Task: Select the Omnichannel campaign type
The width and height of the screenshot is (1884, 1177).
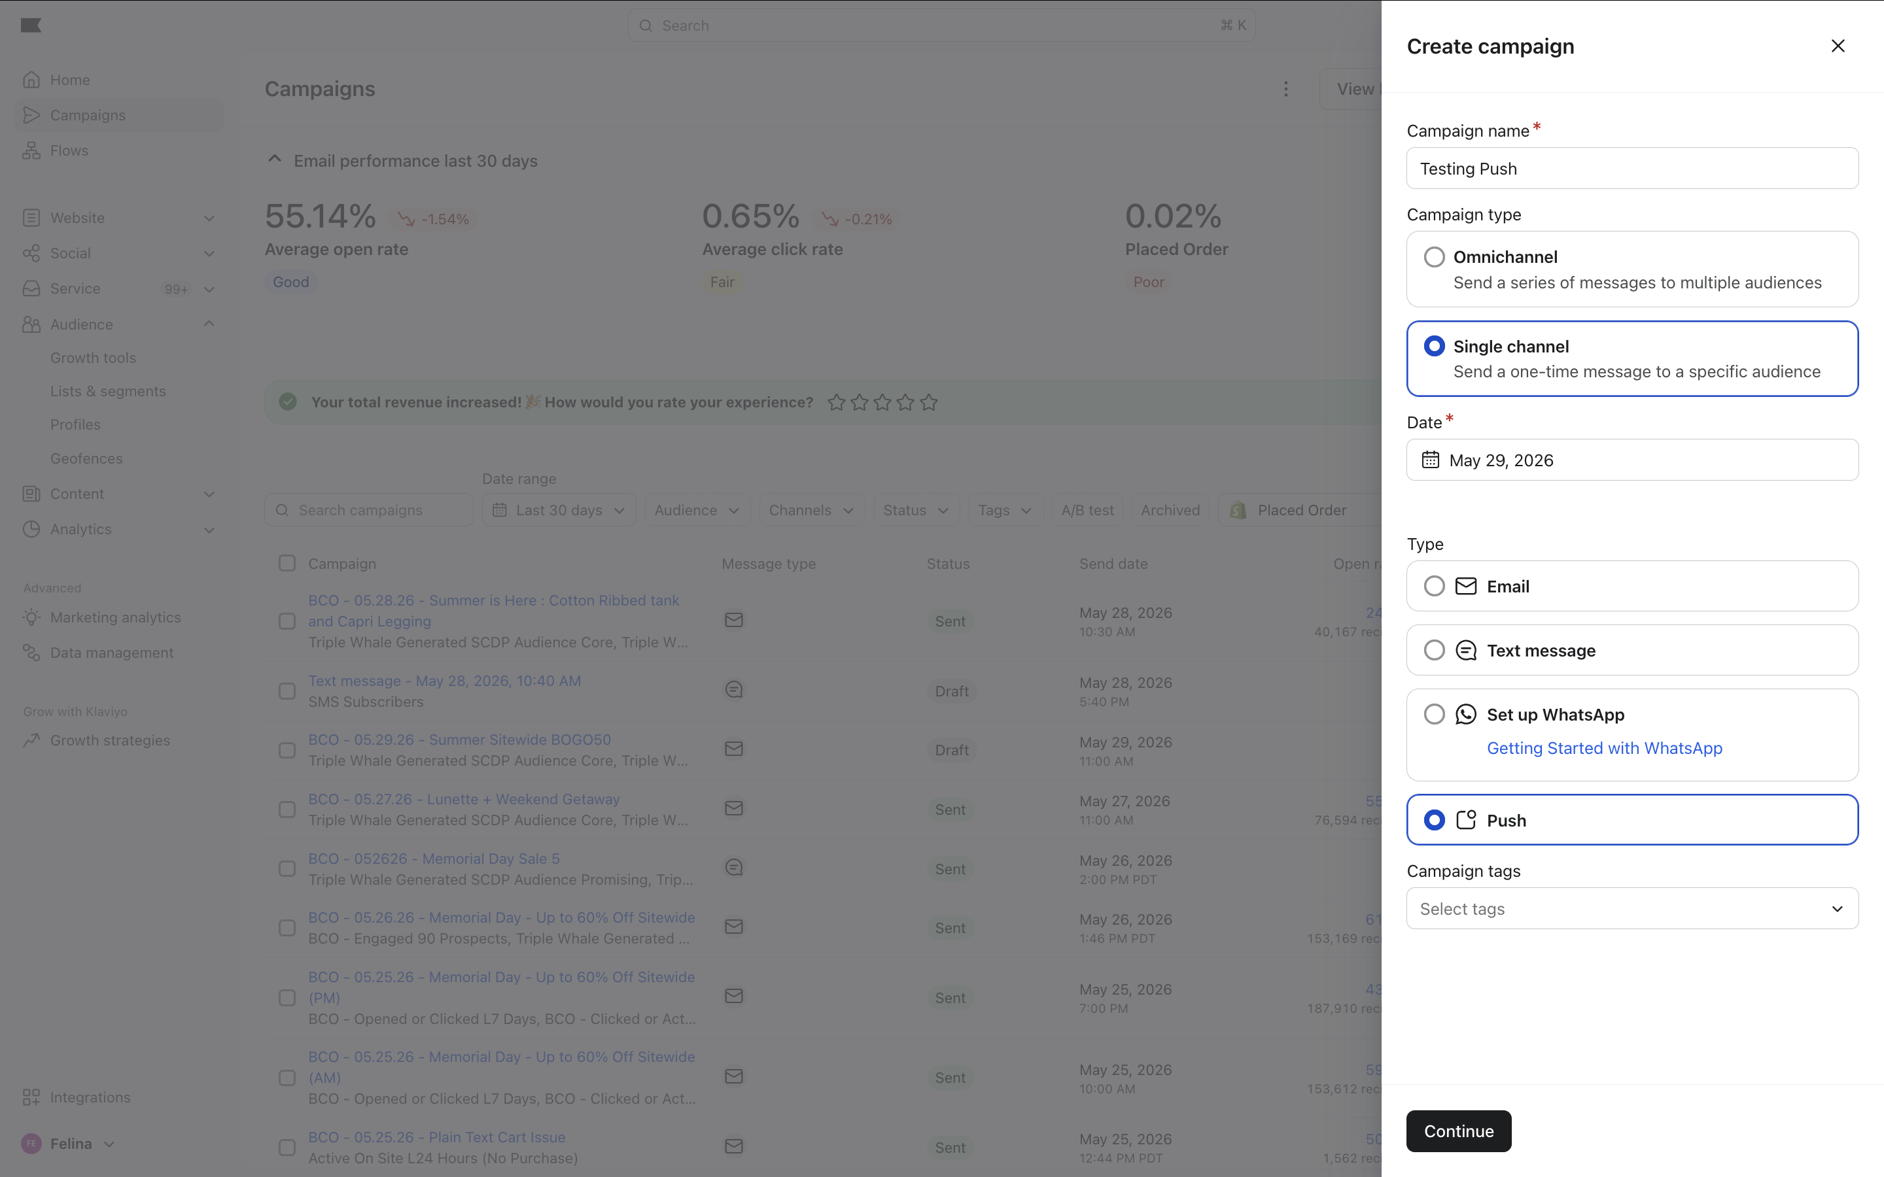Action: pyautogui.click(x=1633, y=269)
